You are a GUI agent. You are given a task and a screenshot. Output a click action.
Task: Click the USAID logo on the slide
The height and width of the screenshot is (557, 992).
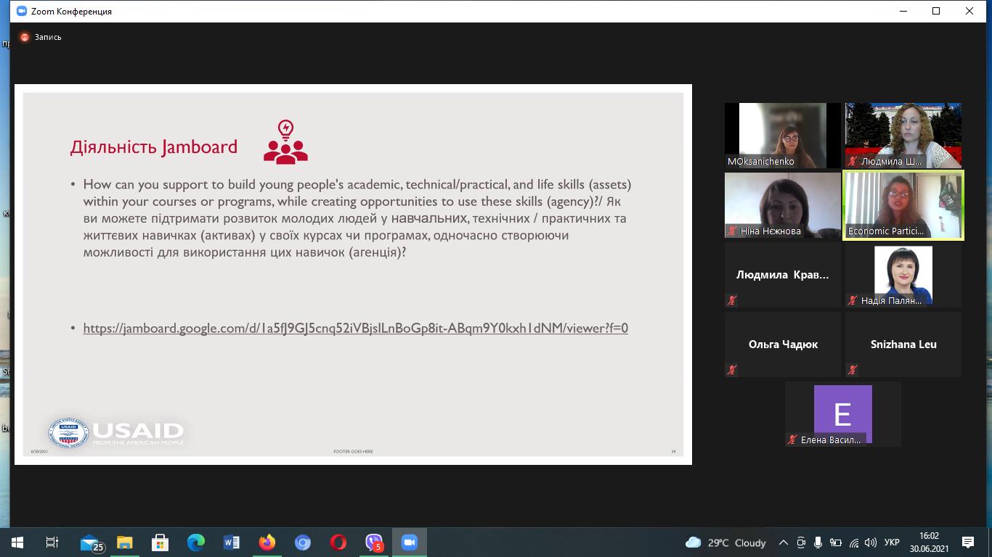pyautogui.click(x=116, y=433)
